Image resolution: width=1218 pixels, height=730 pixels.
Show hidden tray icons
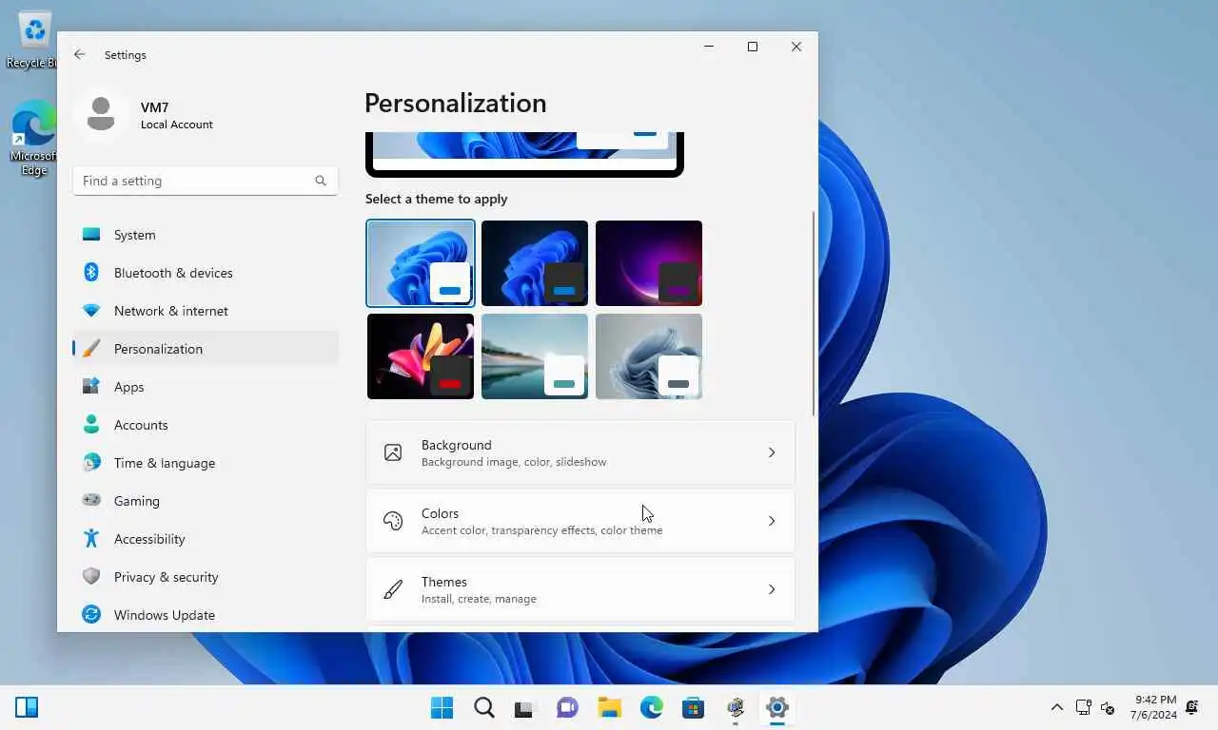coord(1056,707)
